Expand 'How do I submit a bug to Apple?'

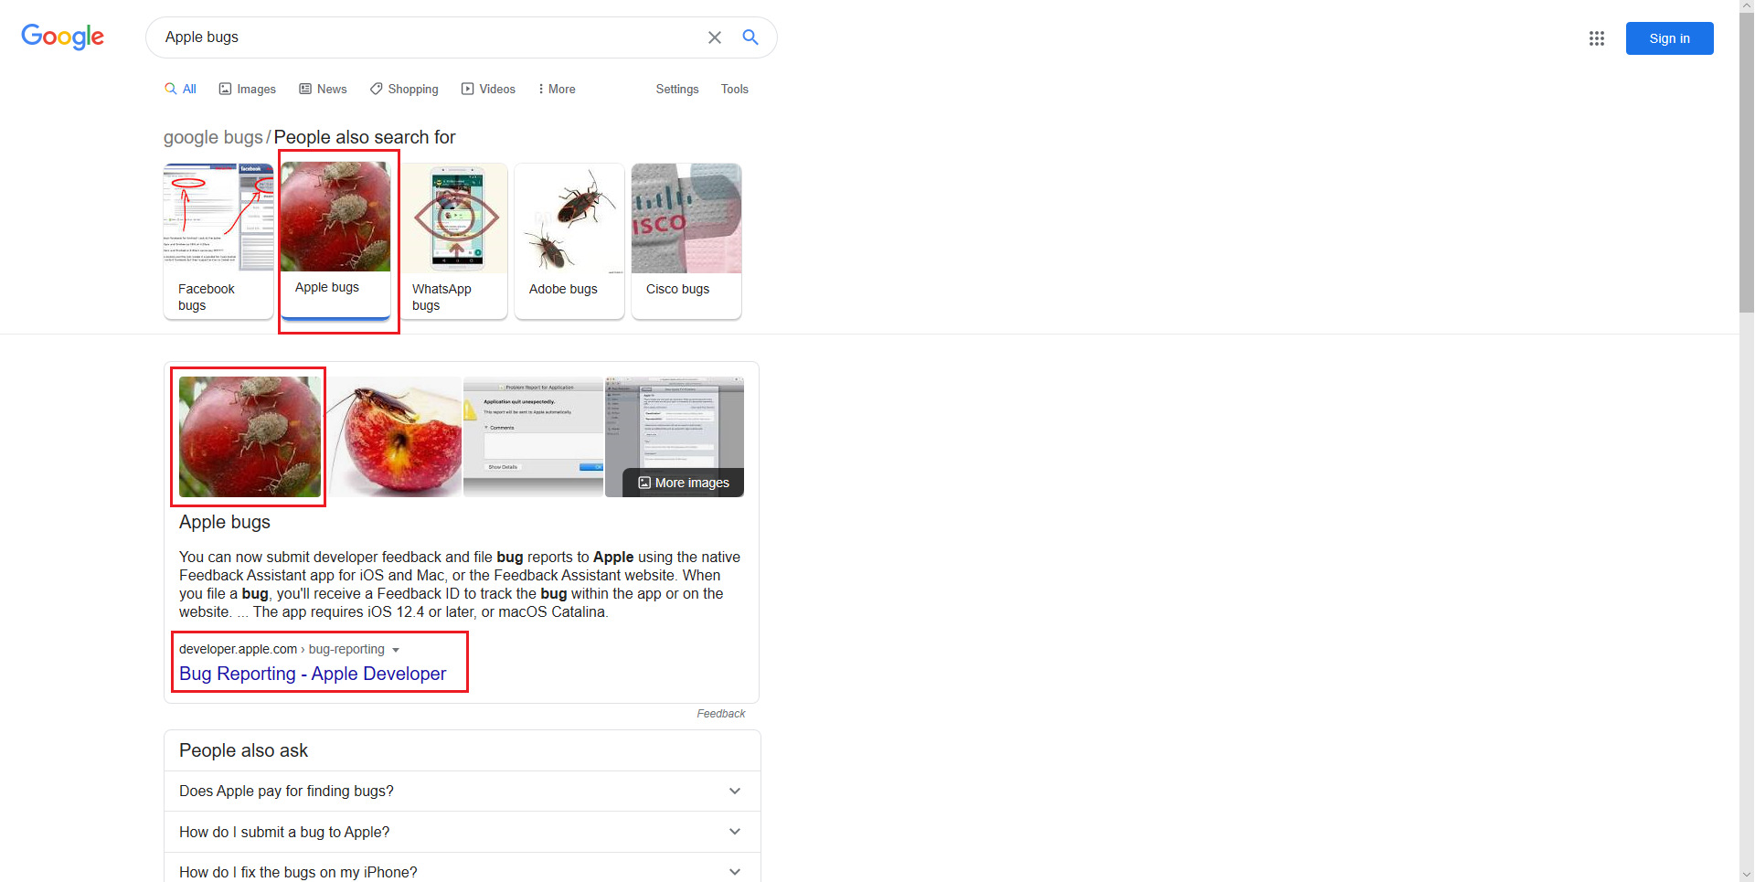[462, 832]
